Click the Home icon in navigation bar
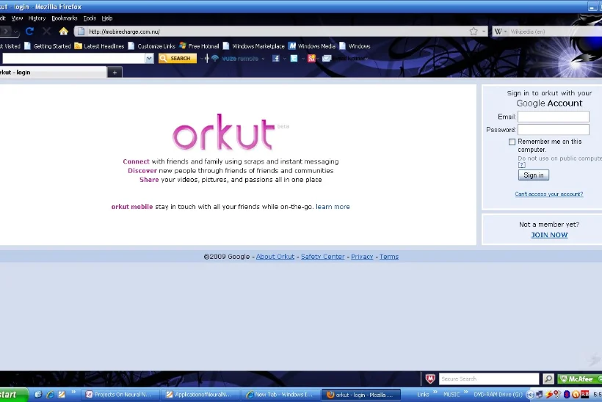Screen dimensions: 602x402 64,32
